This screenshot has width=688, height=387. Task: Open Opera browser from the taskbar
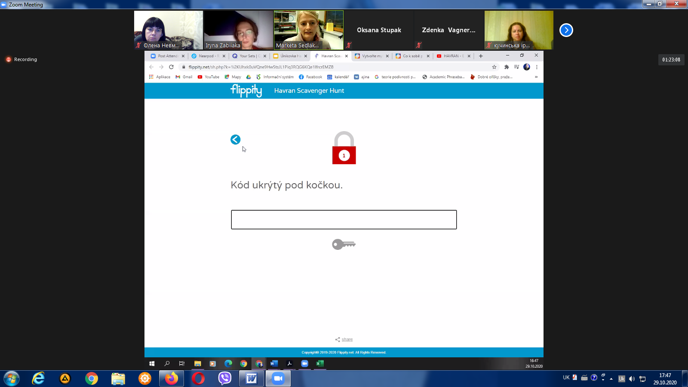click(x=198, y=378)
